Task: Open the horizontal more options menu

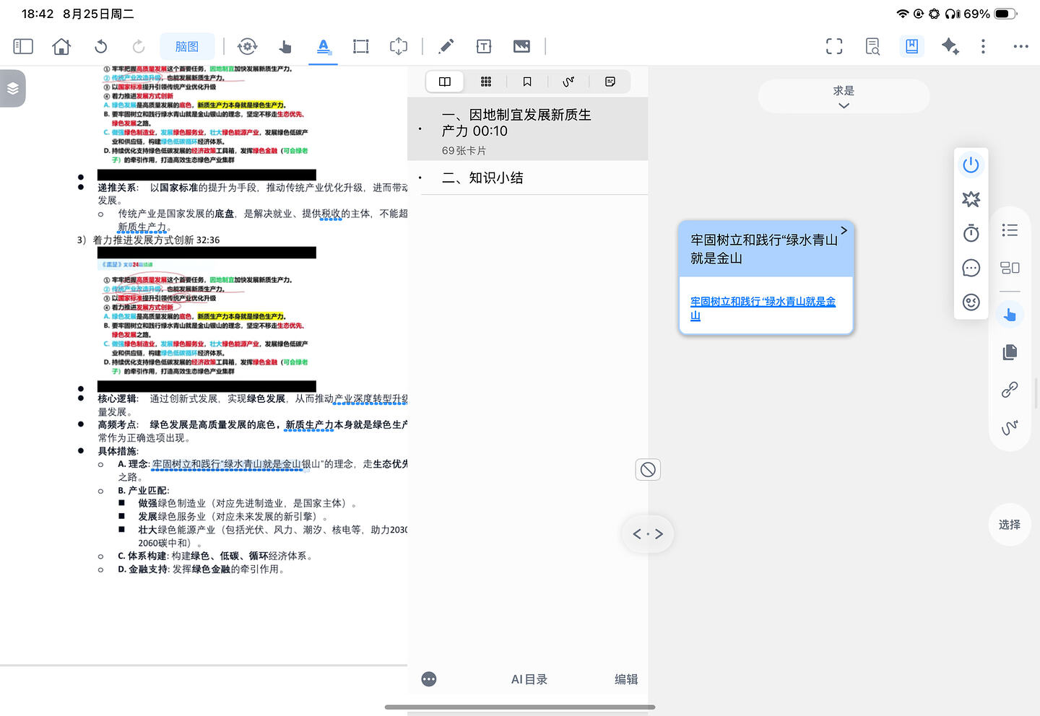Action: [x=1020, y=46]
